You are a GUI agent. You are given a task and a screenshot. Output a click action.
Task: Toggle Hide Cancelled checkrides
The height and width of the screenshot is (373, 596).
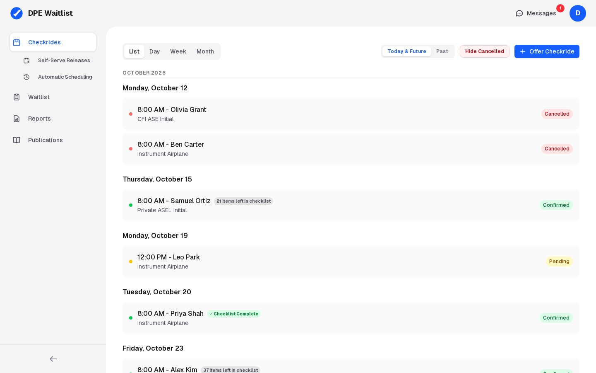tap(485, 51)
